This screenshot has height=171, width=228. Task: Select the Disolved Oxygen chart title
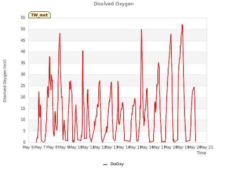point(114,4)
